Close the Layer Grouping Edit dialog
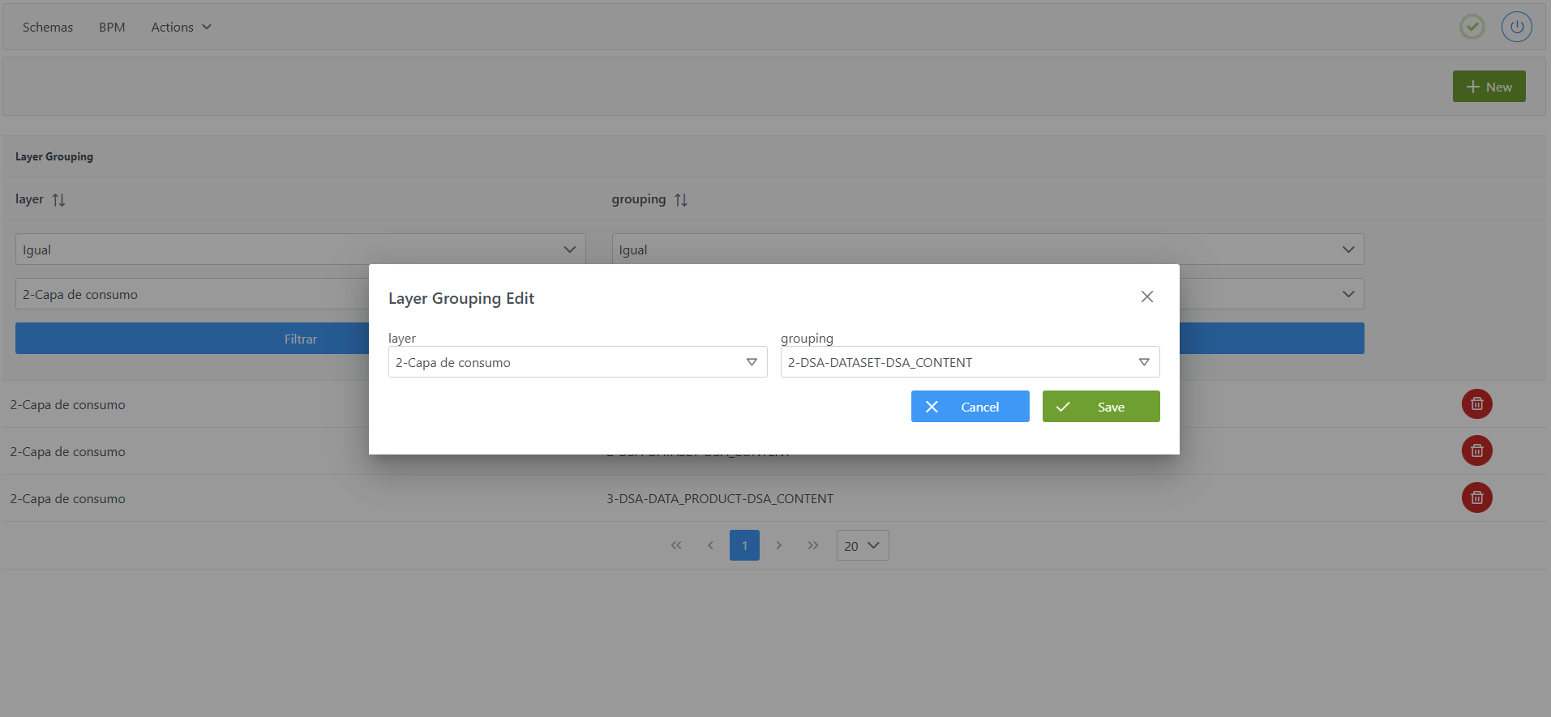The height and width of the screenshot is (717, 1551). (1146, 297)
